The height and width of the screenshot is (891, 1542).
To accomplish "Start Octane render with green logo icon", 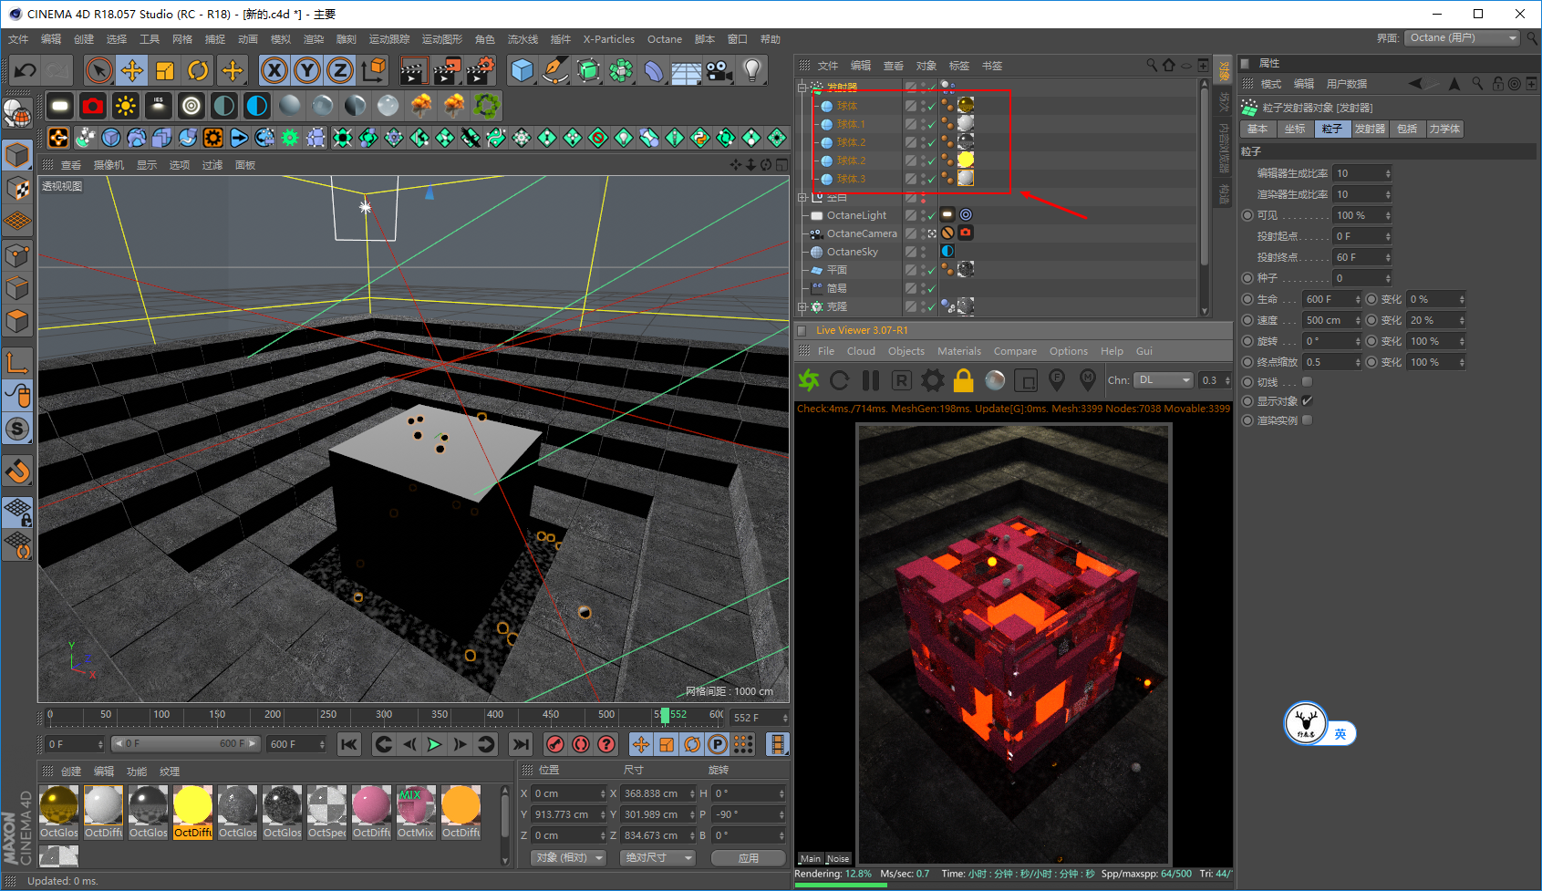I will 809,380.
